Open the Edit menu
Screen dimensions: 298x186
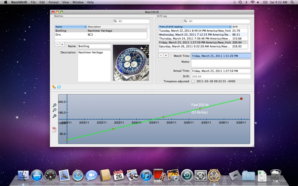pyautogui.click(x=42, y=2)
